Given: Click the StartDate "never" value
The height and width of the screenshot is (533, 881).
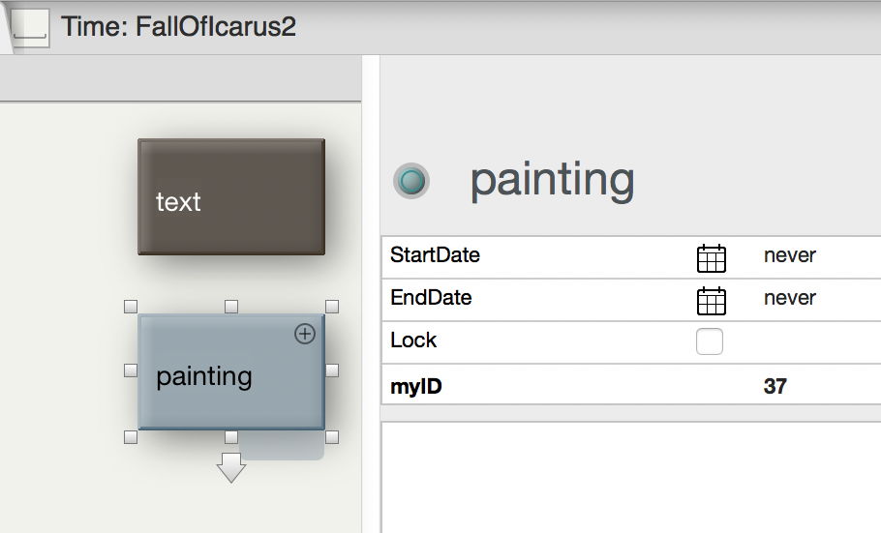Looking at the screenshot, I should coord(789,256).
